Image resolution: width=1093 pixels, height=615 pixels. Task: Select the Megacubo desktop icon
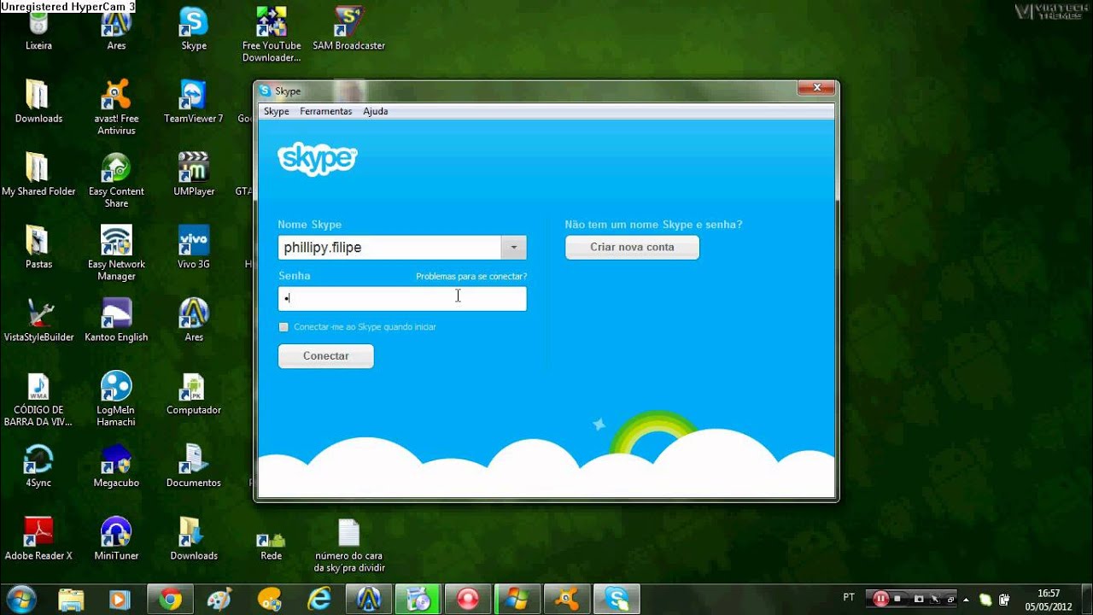click(116, 466)
